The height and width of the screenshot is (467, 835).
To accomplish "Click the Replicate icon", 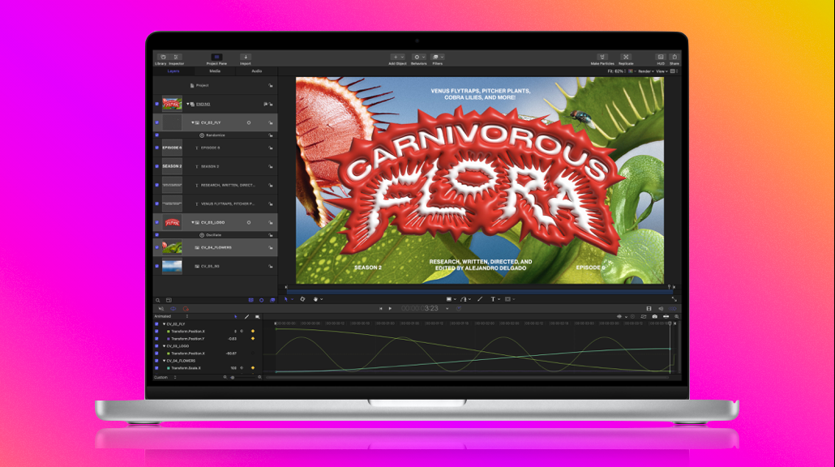I will tap(626, 58).
